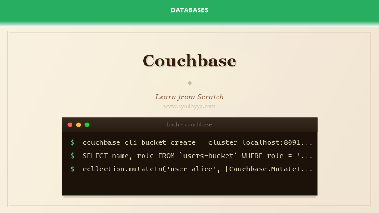Select the collection.mutateIn command line

(x=197, y=169)
